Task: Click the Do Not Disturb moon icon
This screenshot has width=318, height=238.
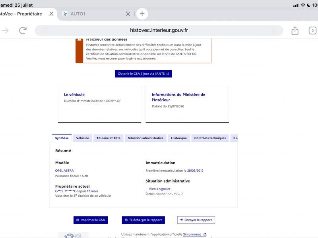Action: (309, 5)
